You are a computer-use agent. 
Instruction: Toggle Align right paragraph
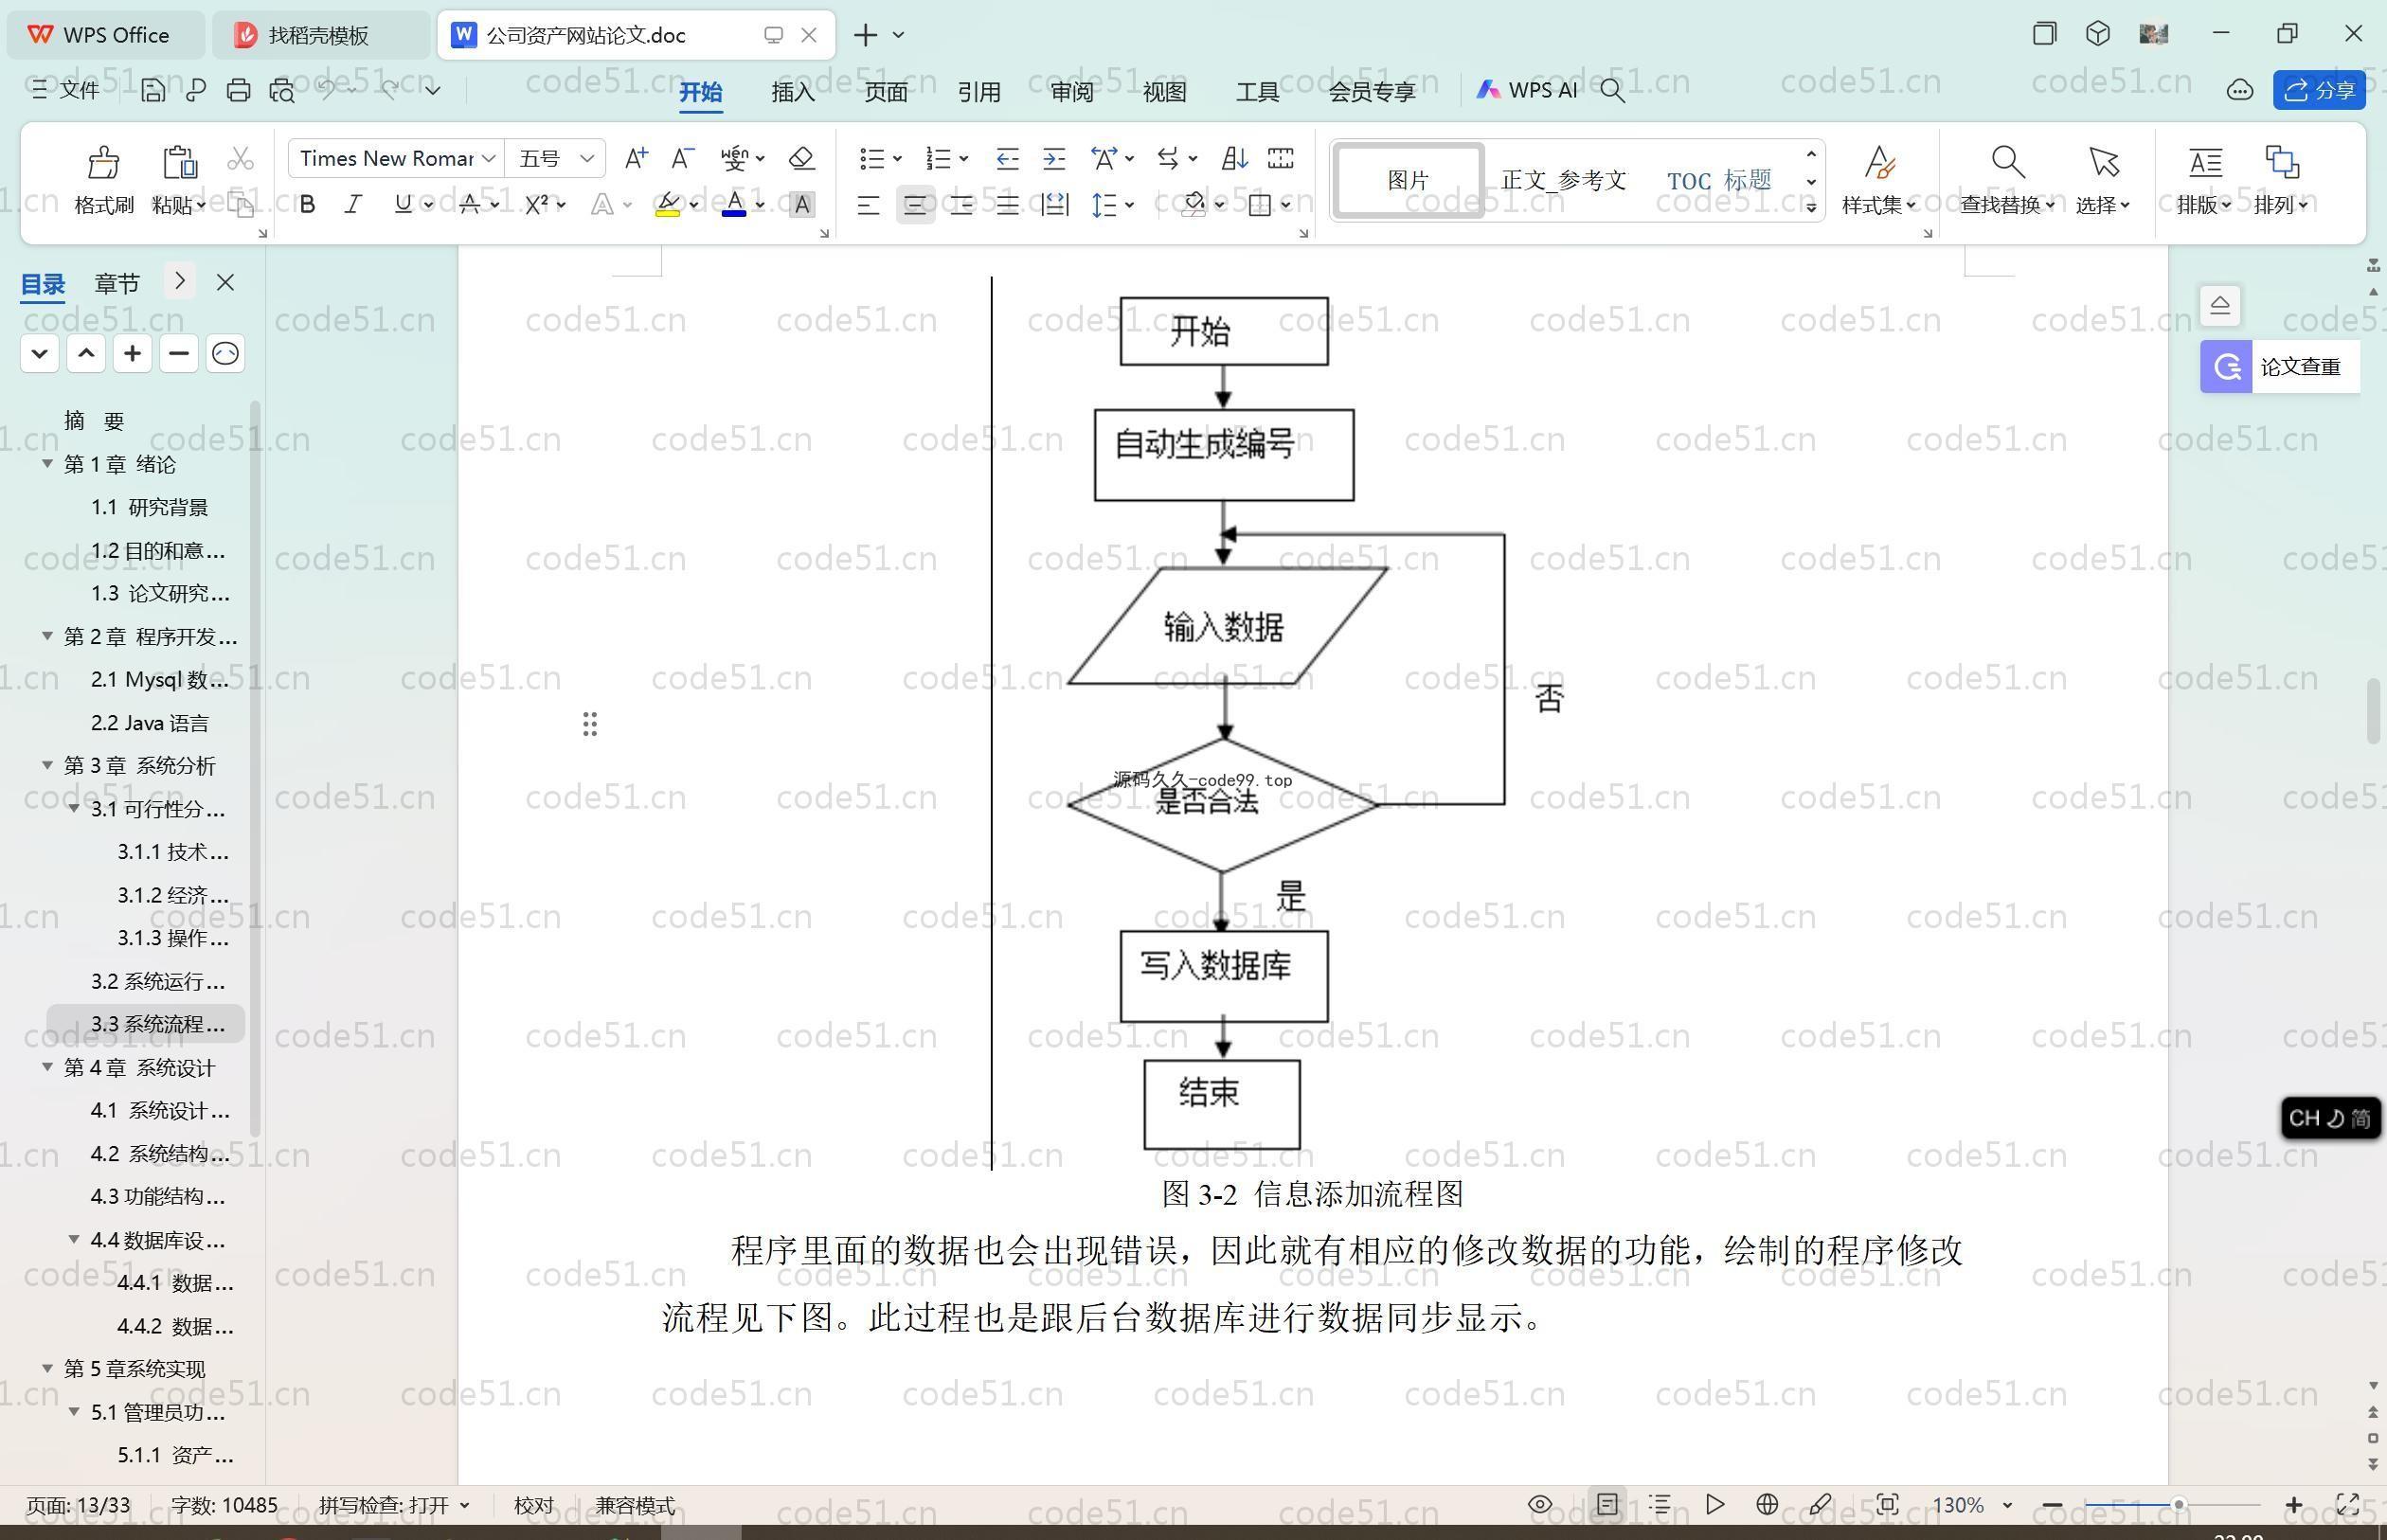pyautogui.click(x=962, y=205)
